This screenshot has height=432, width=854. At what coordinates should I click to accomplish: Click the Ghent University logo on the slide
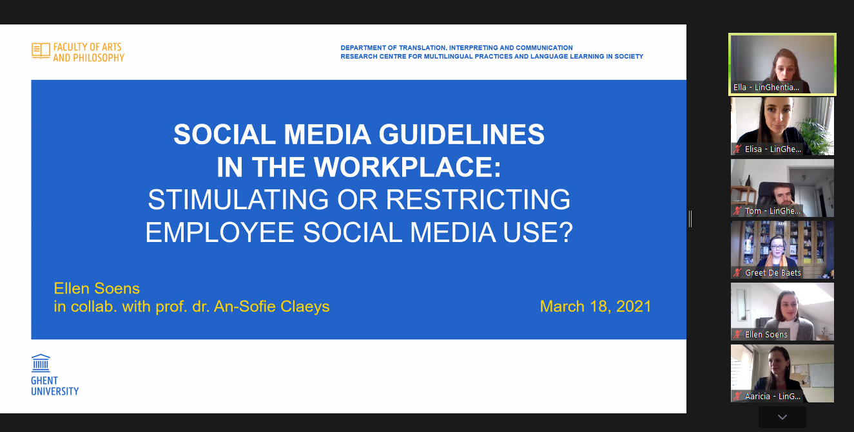[55, 374]
